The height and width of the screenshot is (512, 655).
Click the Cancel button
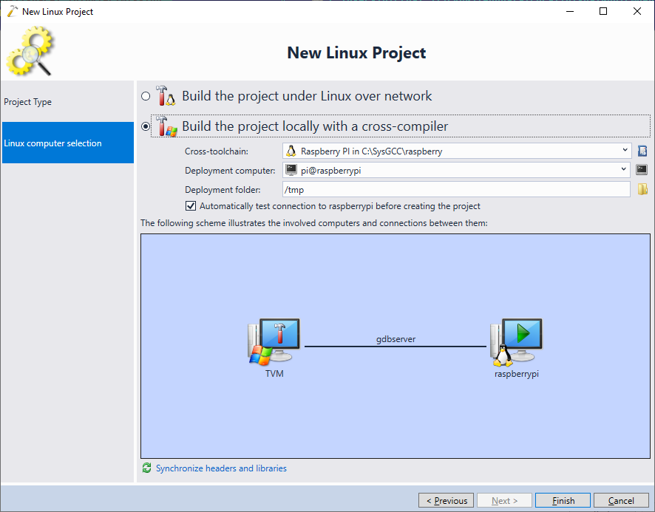tap(621, 500)
